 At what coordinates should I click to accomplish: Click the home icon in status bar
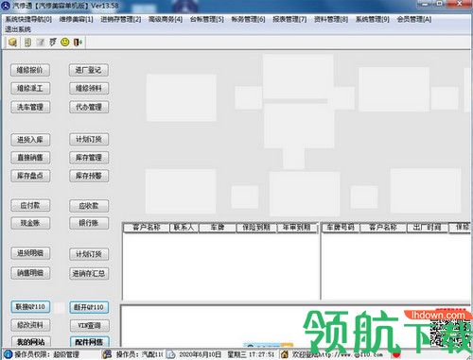[x=285, y=354]
